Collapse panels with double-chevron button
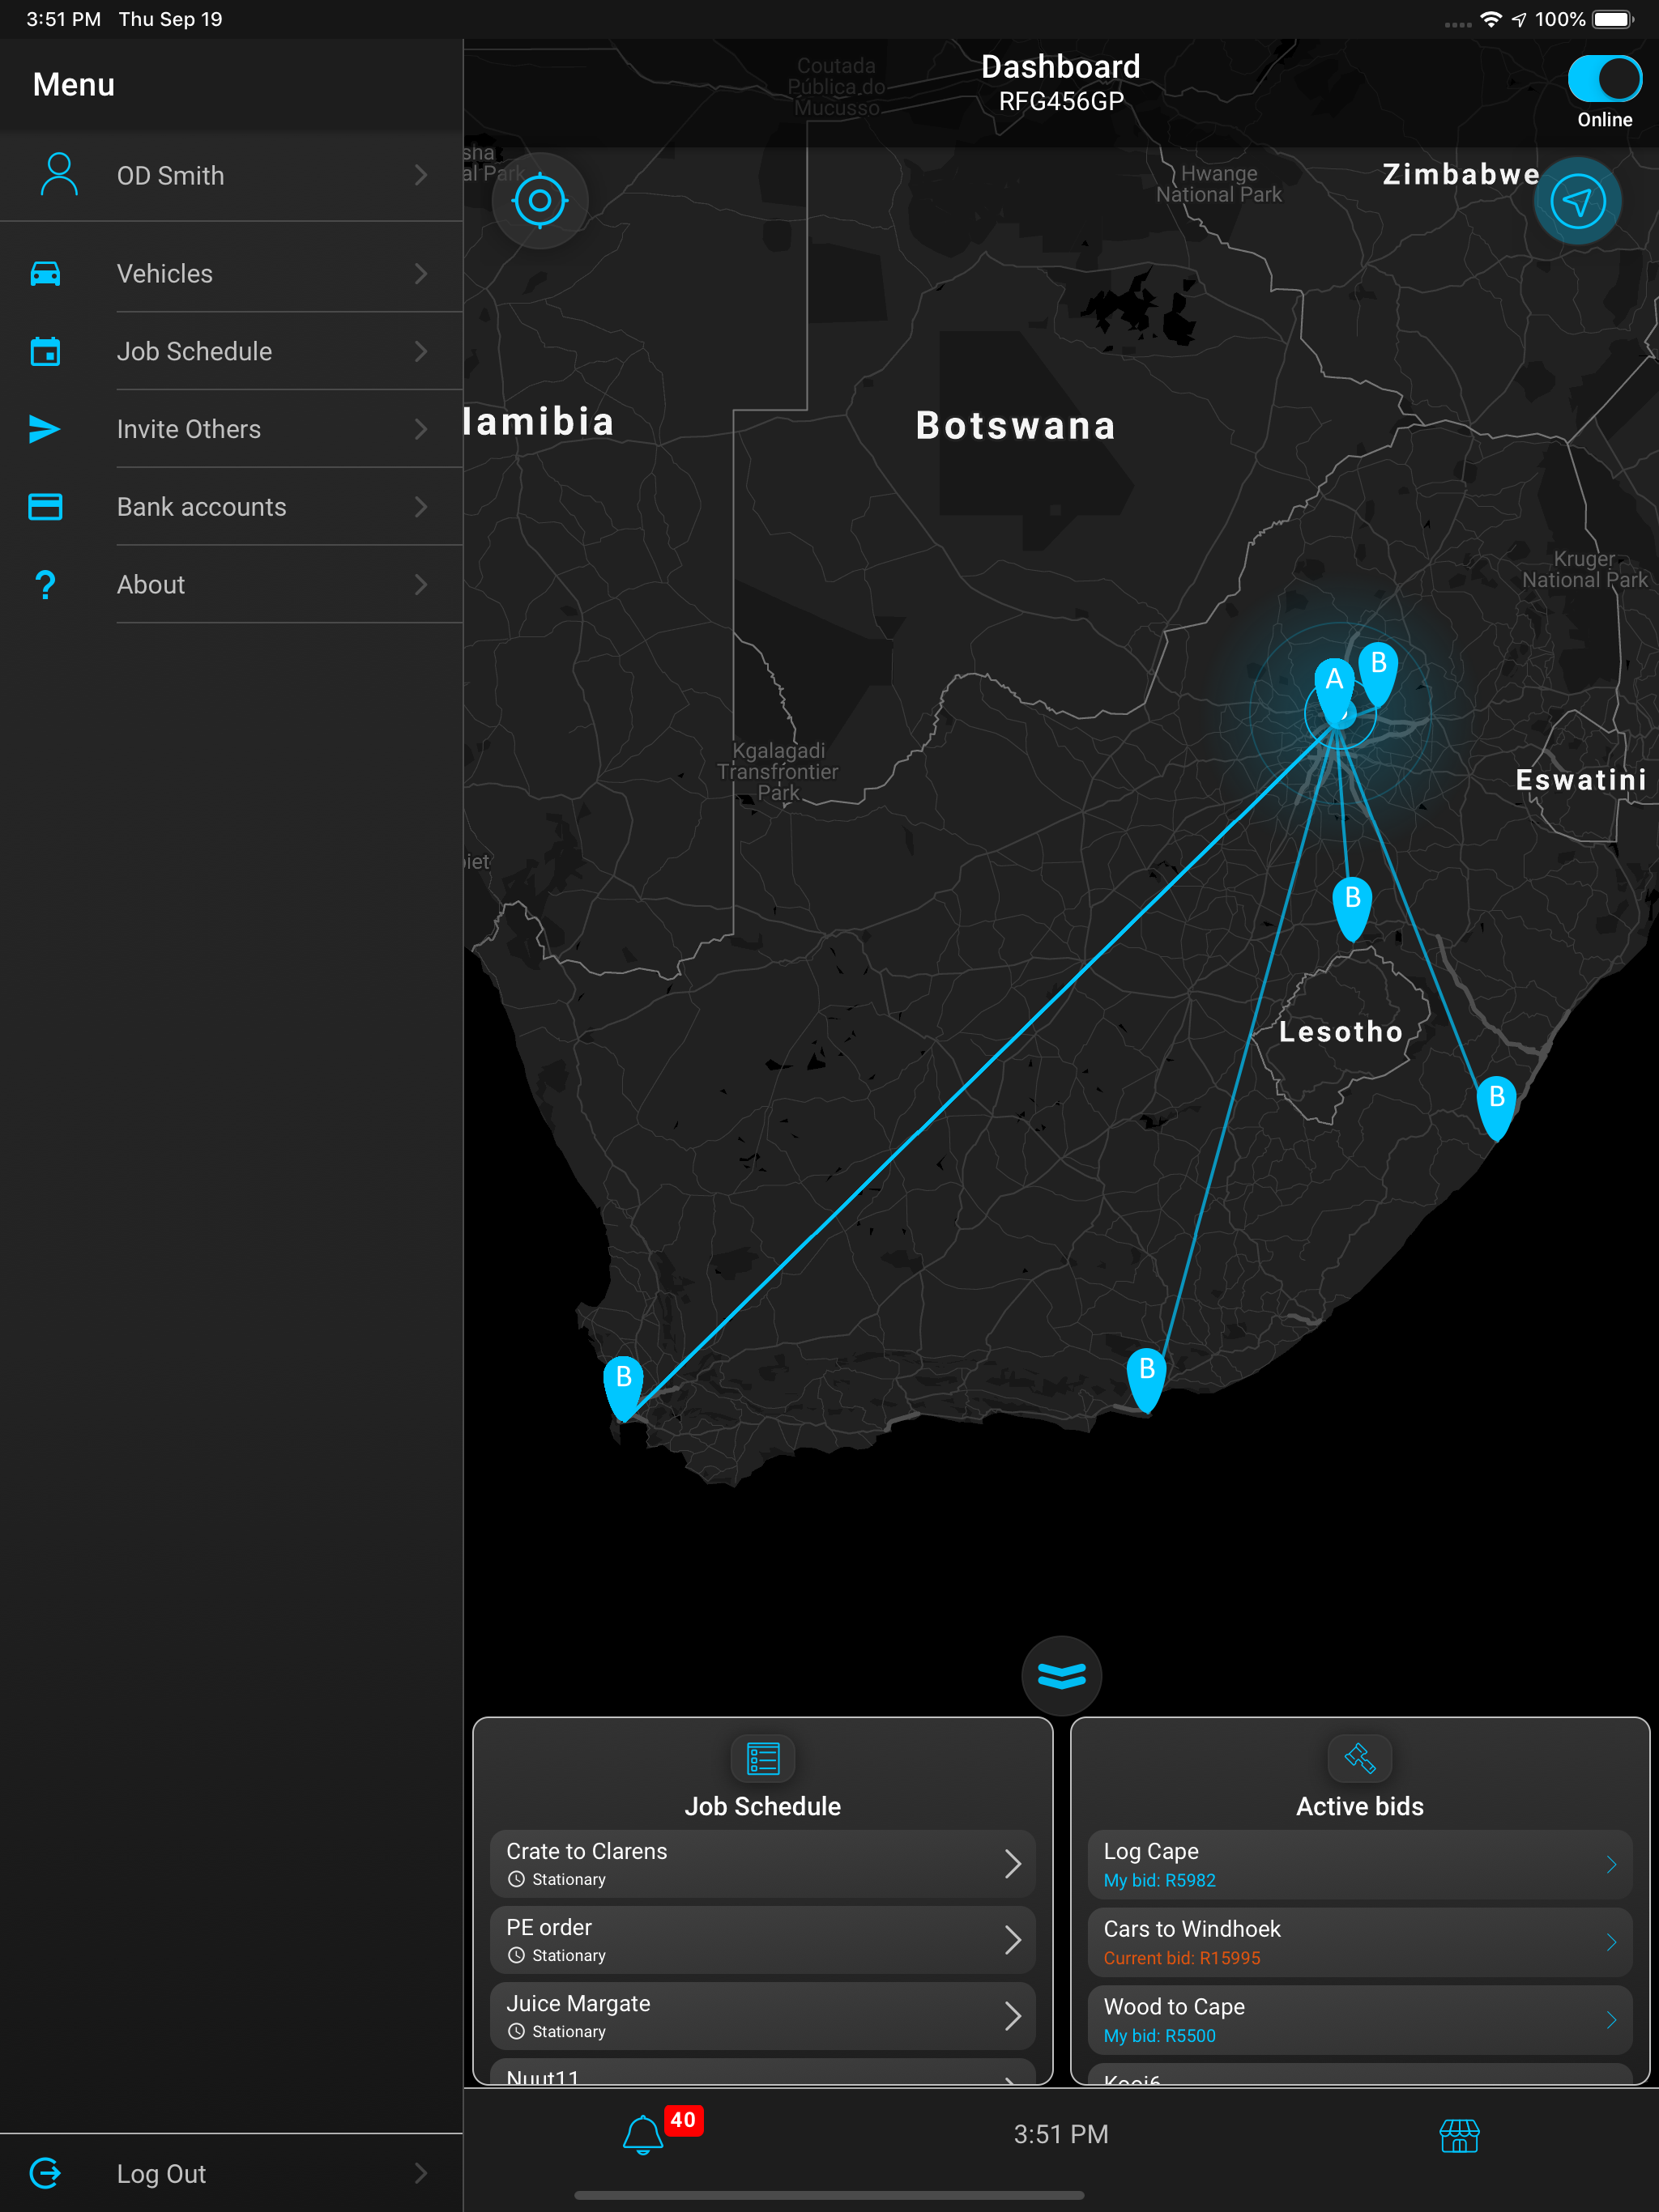1659x2212 pixels. coord(1060,1676)
